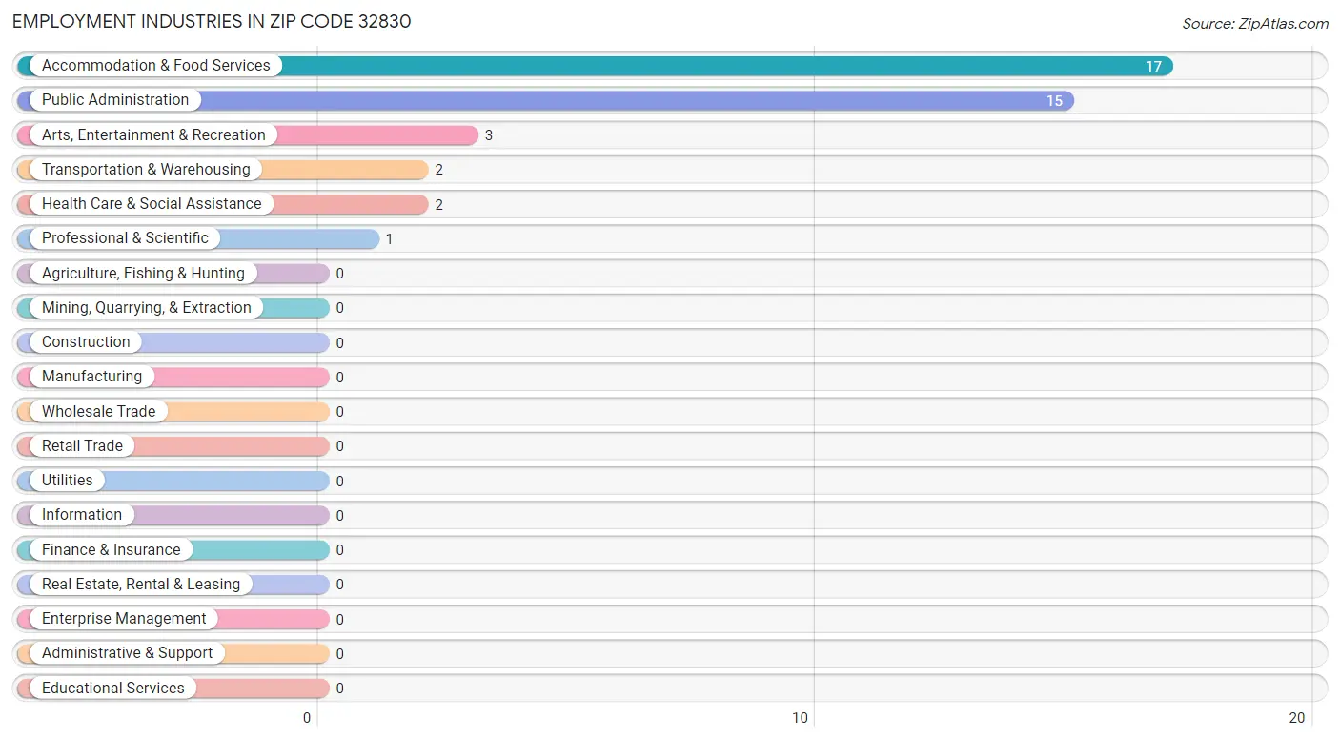Click the Transportation & Warehousing label
1340x740 pixels.
(146, 170)
